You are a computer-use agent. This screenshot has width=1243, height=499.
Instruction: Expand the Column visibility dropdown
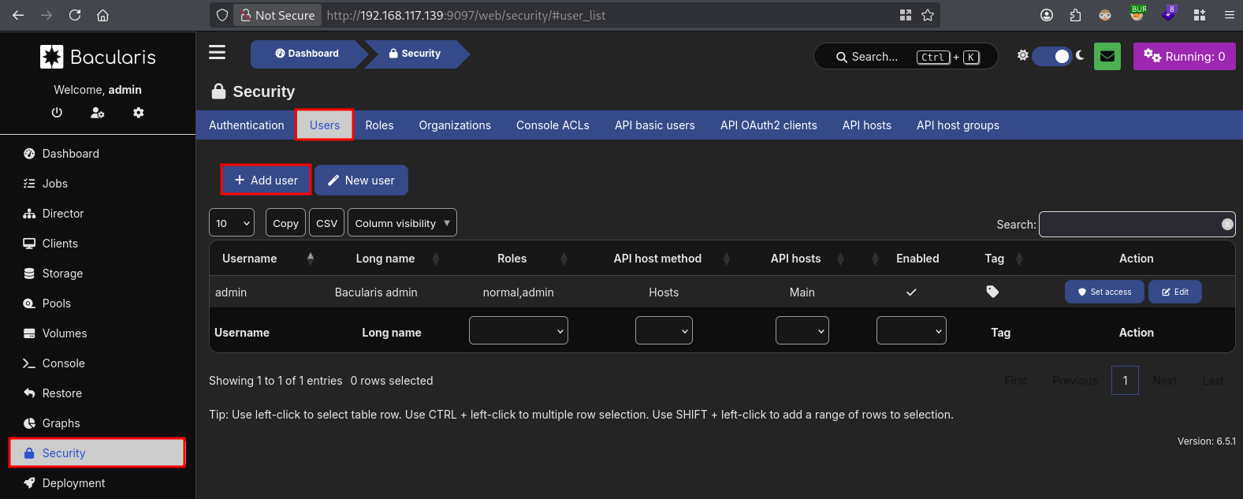(x=402, y=223)
